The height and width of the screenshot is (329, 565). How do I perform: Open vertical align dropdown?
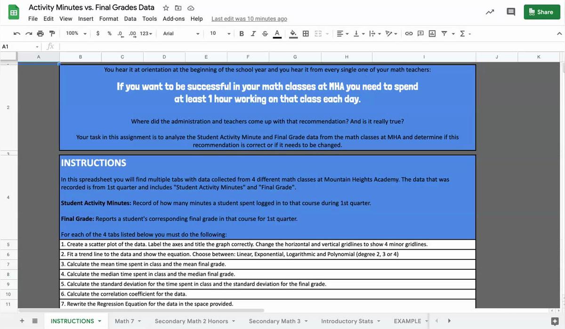tap(359, 33)
